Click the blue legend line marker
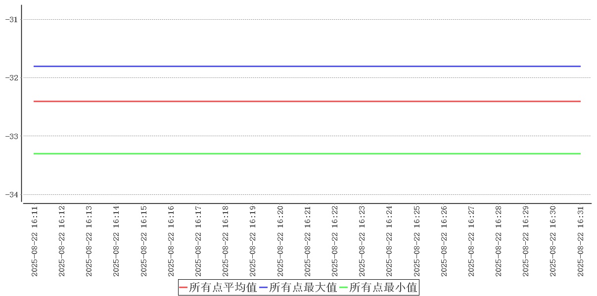The width and height of the screenshot is (597, 296). 264,287
